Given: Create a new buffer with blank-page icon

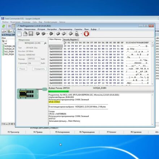Looking at the screenshot, I should coord(19,34).
